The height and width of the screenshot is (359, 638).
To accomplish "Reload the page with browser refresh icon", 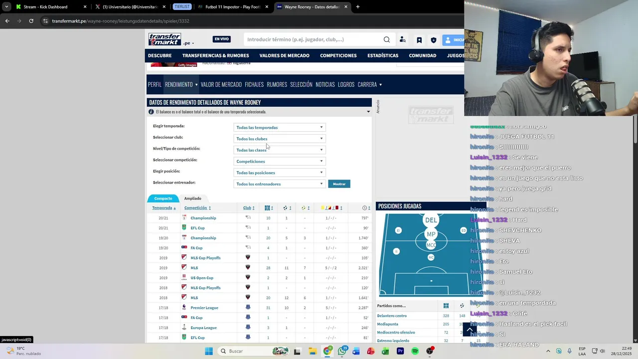I will coord(31,21).
